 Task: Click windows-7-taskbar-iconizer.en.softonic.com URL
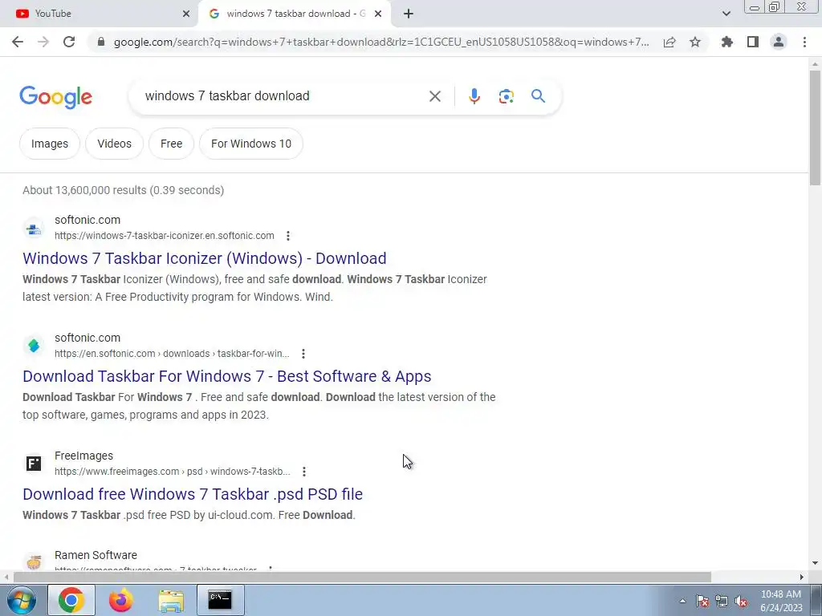coord(164,236)
